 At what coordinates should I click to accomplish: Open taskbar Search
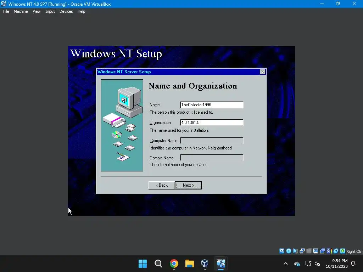(158, 263)
